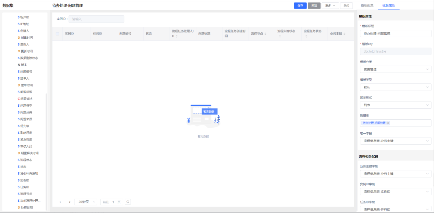Open the 更多 dropdown menu
The image size is (434, 213).
click(x=330, y=6)
